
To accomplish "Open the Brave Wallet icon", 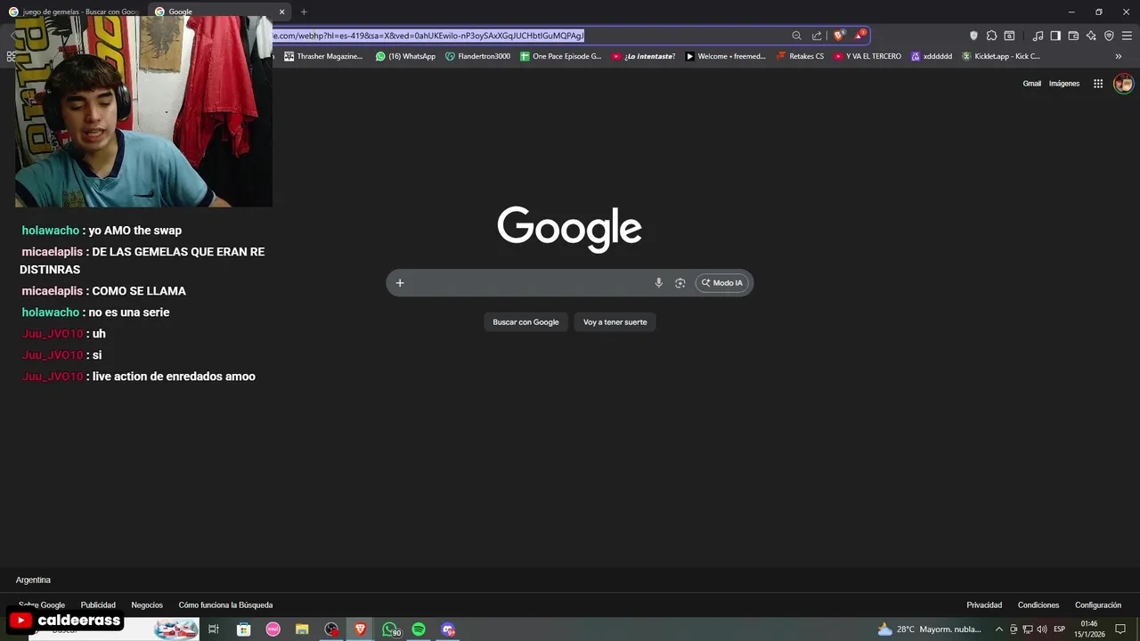I will pyautogui.click(x=1073, y=36).
